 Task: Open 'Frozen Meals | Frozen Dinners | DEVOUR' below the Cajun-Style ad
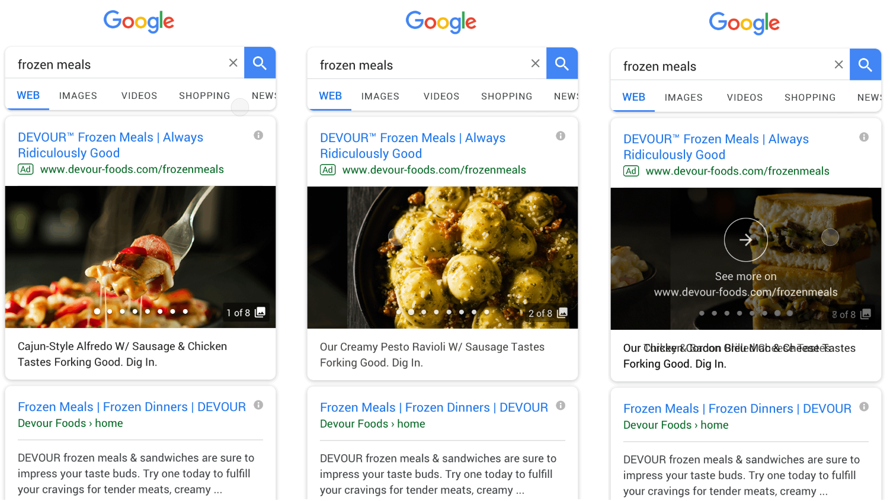click(132, 407)
